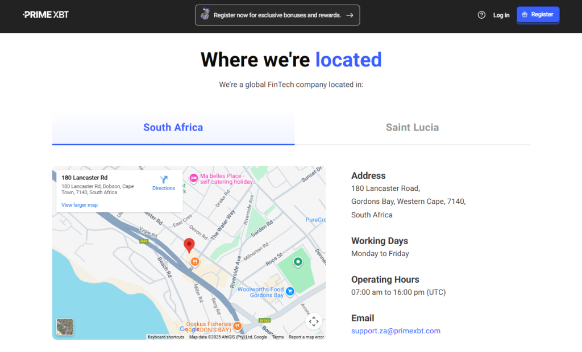The height and width of the screenshot is (352, 582).
Task: Click the green park marker on map
Action: (x=297, y=262)
